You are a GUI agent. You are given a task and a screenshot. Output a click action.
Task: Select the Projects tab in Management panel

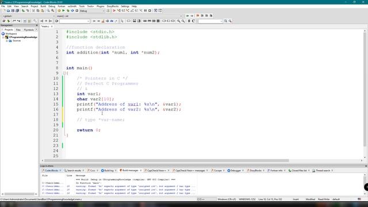9,30
